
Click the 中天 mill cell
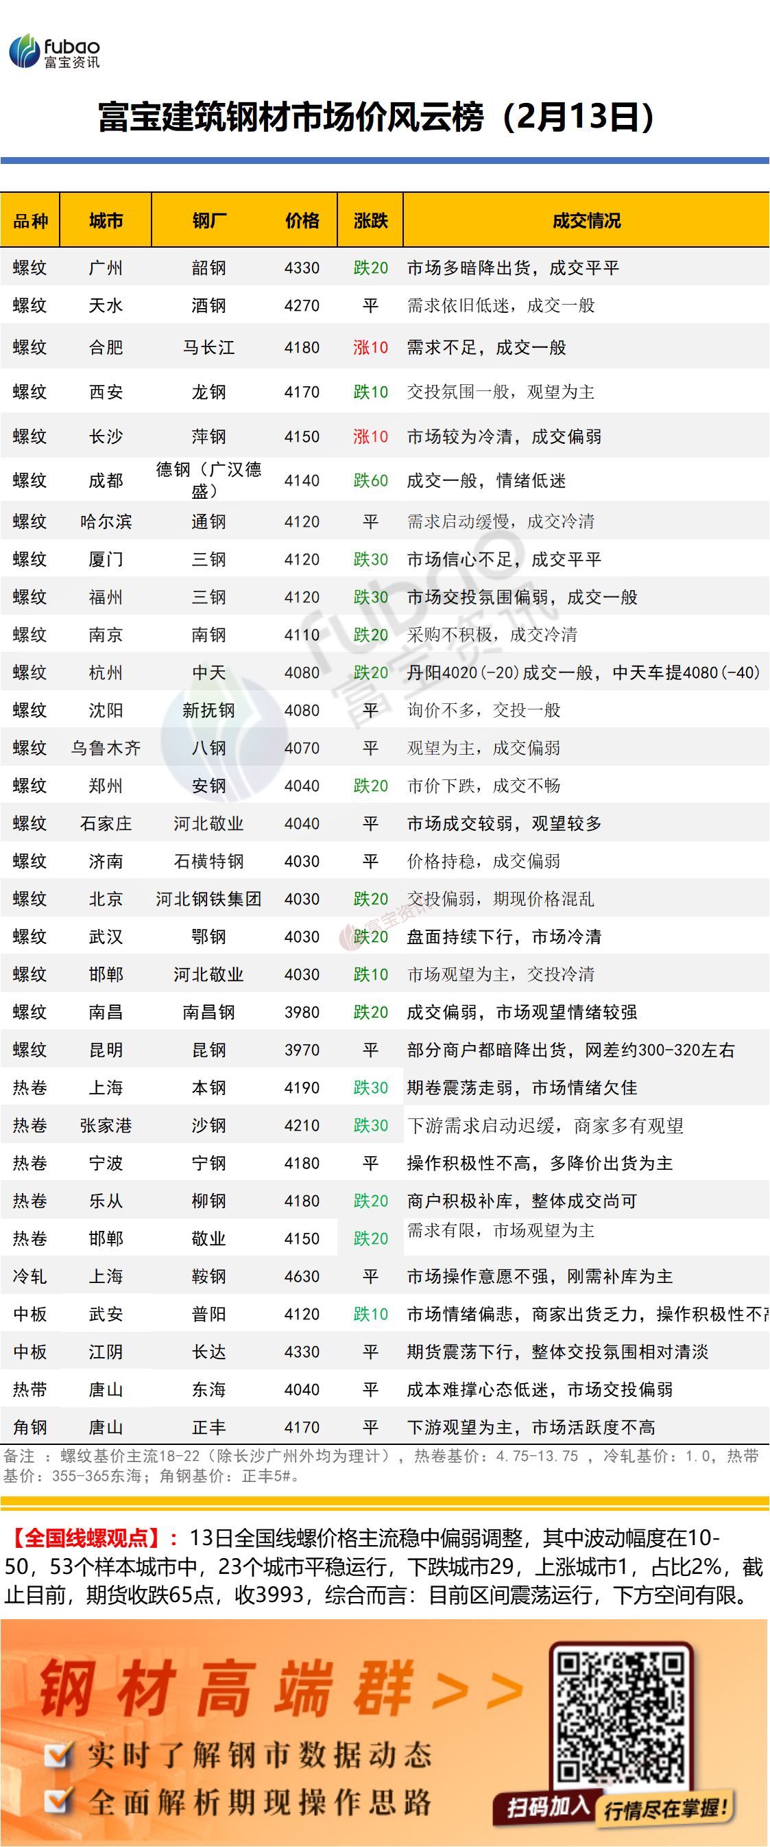point(209,672)
